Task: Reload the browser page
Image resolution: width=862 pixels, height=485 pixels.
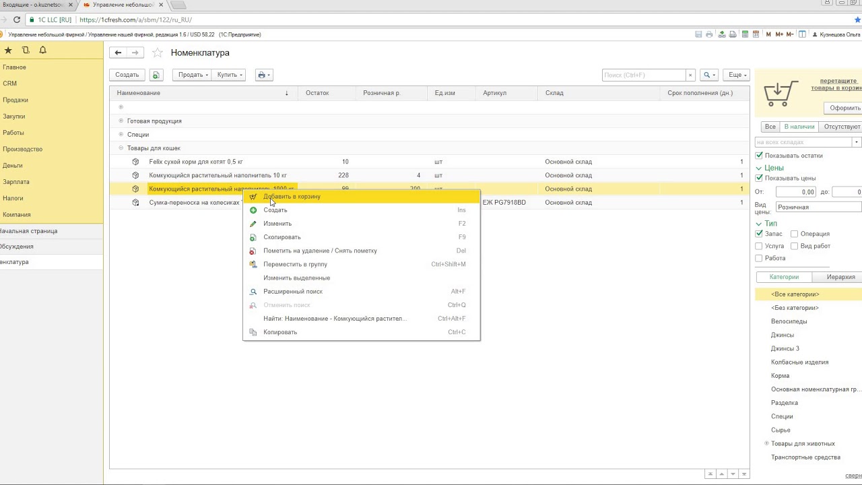Action: [x=17, y=20]
